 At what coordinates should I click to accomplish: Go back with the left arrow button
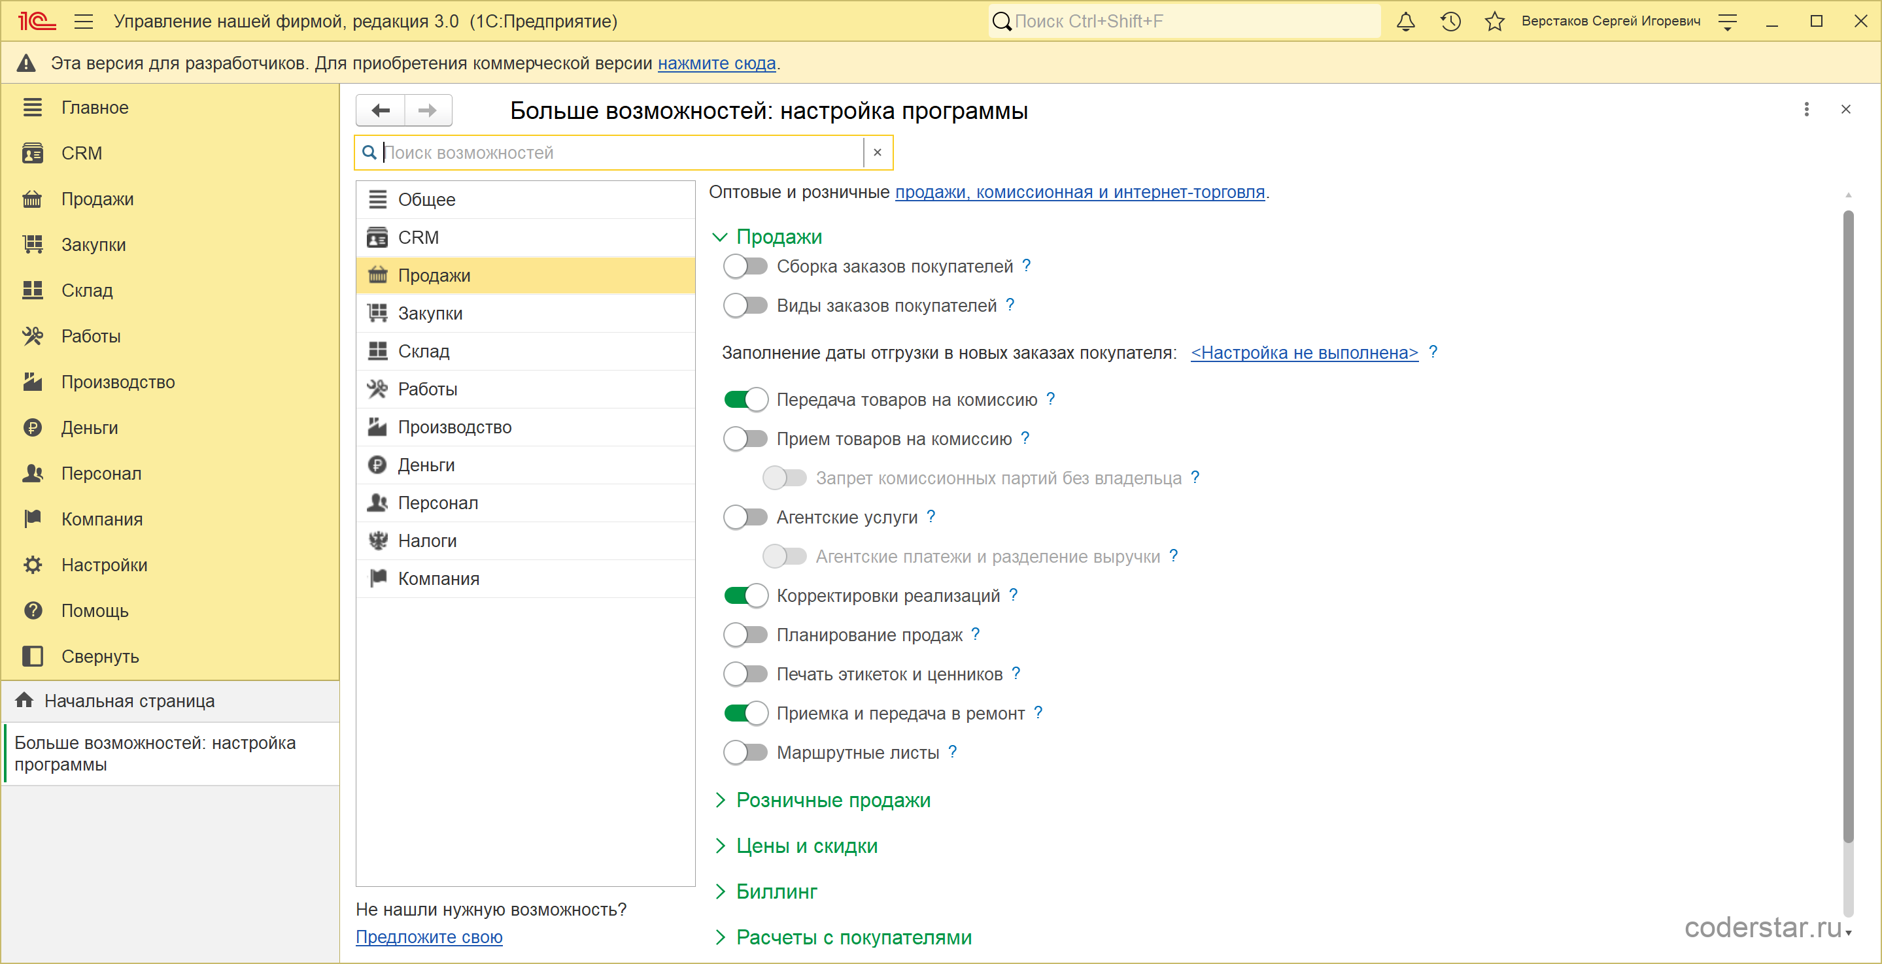(x=381, y=110)
